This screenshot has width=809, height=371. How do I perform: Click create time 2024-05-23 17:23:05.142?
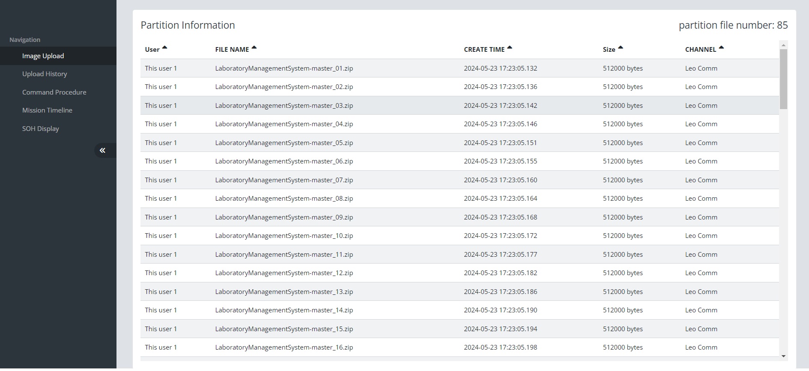(x=500, y=106)
